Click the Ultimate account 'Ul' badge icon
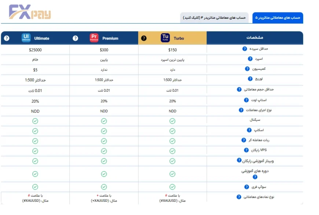The height and width of the screenshot is (215, 319). pos(26,38)
